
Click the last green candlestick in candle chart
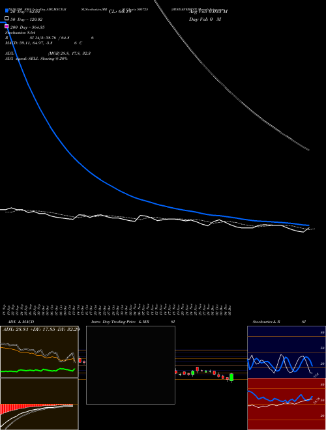[231, 377]
